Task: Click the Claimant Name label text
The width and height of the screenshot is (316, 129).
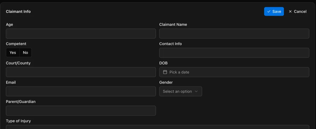Action: click(x=173, y=24)
